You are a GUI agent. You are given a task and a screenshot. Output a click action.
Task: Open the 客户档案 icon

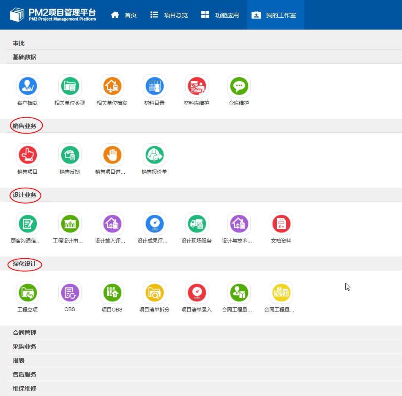pos(27,86)
